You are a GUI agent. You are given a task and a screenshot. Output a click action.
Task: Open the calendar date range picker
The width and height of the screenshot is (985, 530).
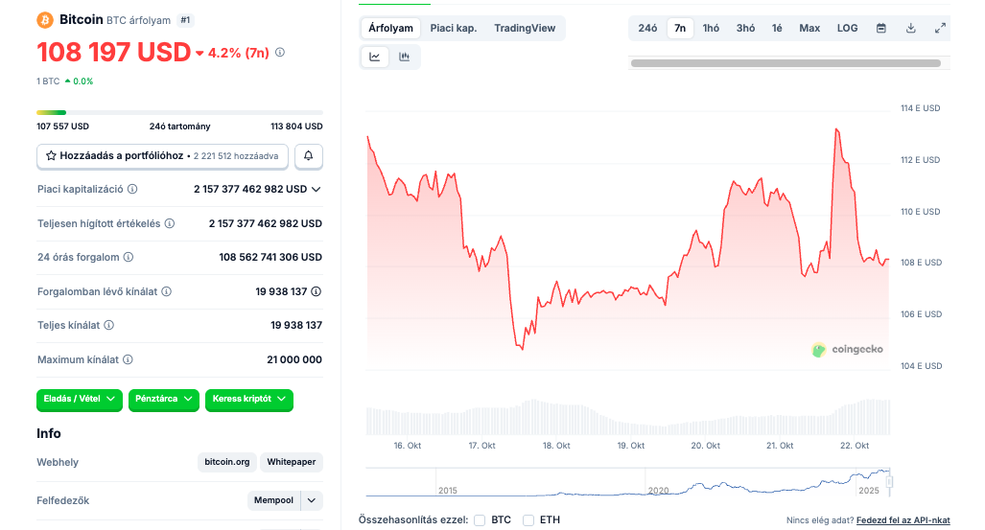[x=880, y=29]
